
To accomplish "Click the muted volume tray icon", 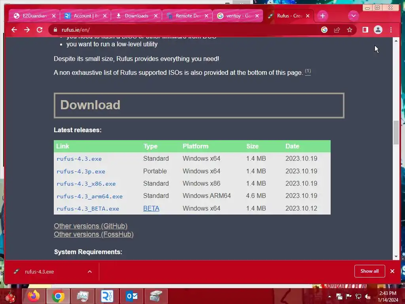I will pyautogui.click(x=368, y=296).
